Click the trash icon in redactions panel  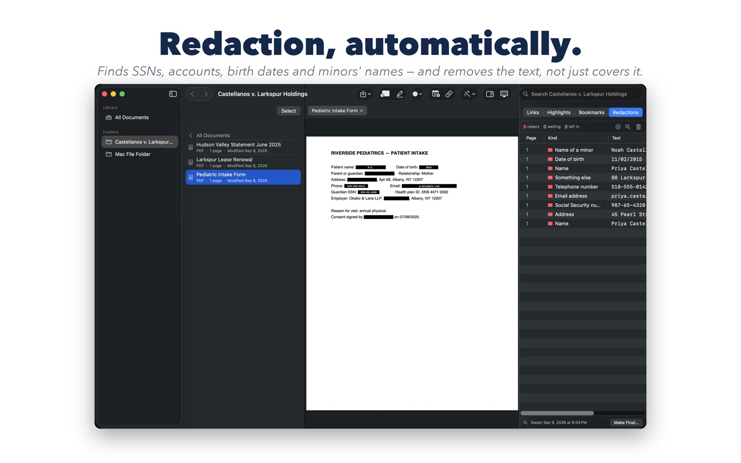[638, 127]
